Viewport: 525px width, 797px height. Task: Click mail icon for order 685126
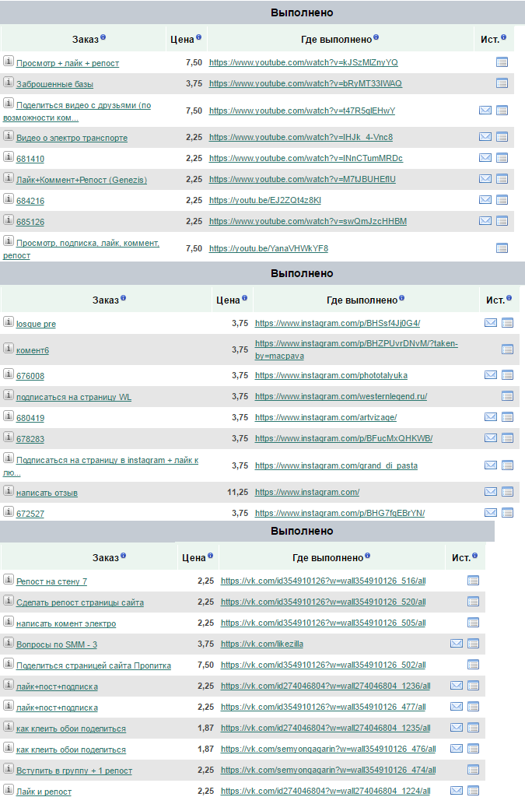coord(485,220)
